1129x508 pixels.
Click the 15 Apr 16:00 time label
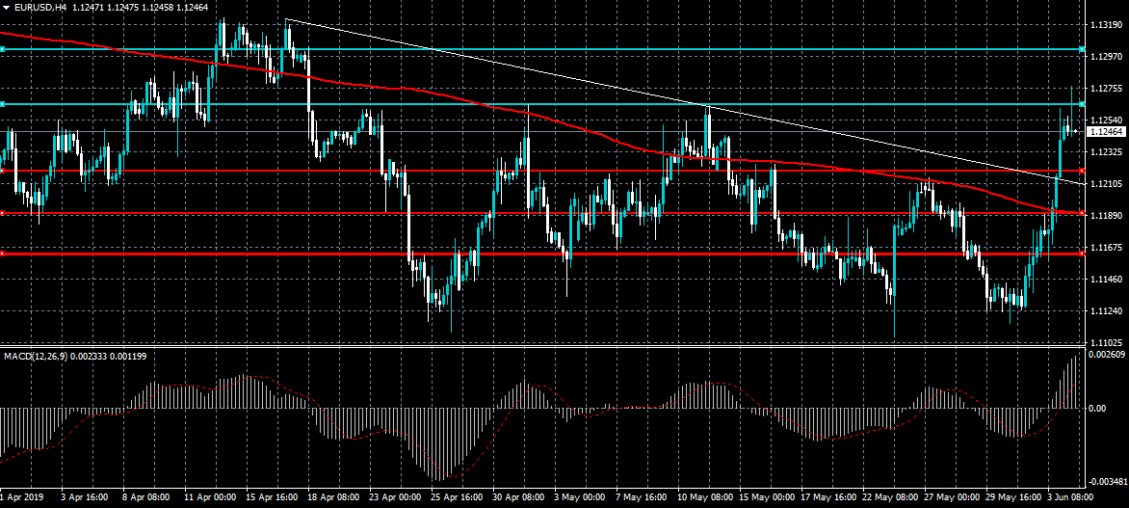[273, 497]
